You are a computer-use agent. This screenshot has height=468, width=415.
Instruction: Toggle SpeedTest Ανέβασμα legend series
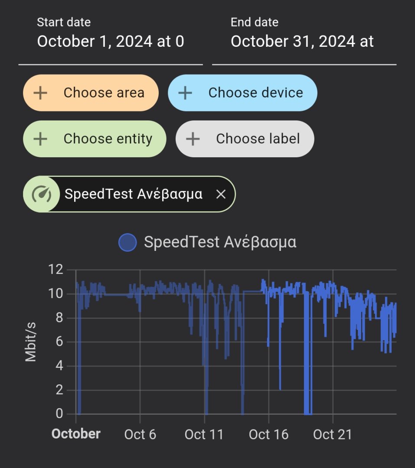point(220,242)
